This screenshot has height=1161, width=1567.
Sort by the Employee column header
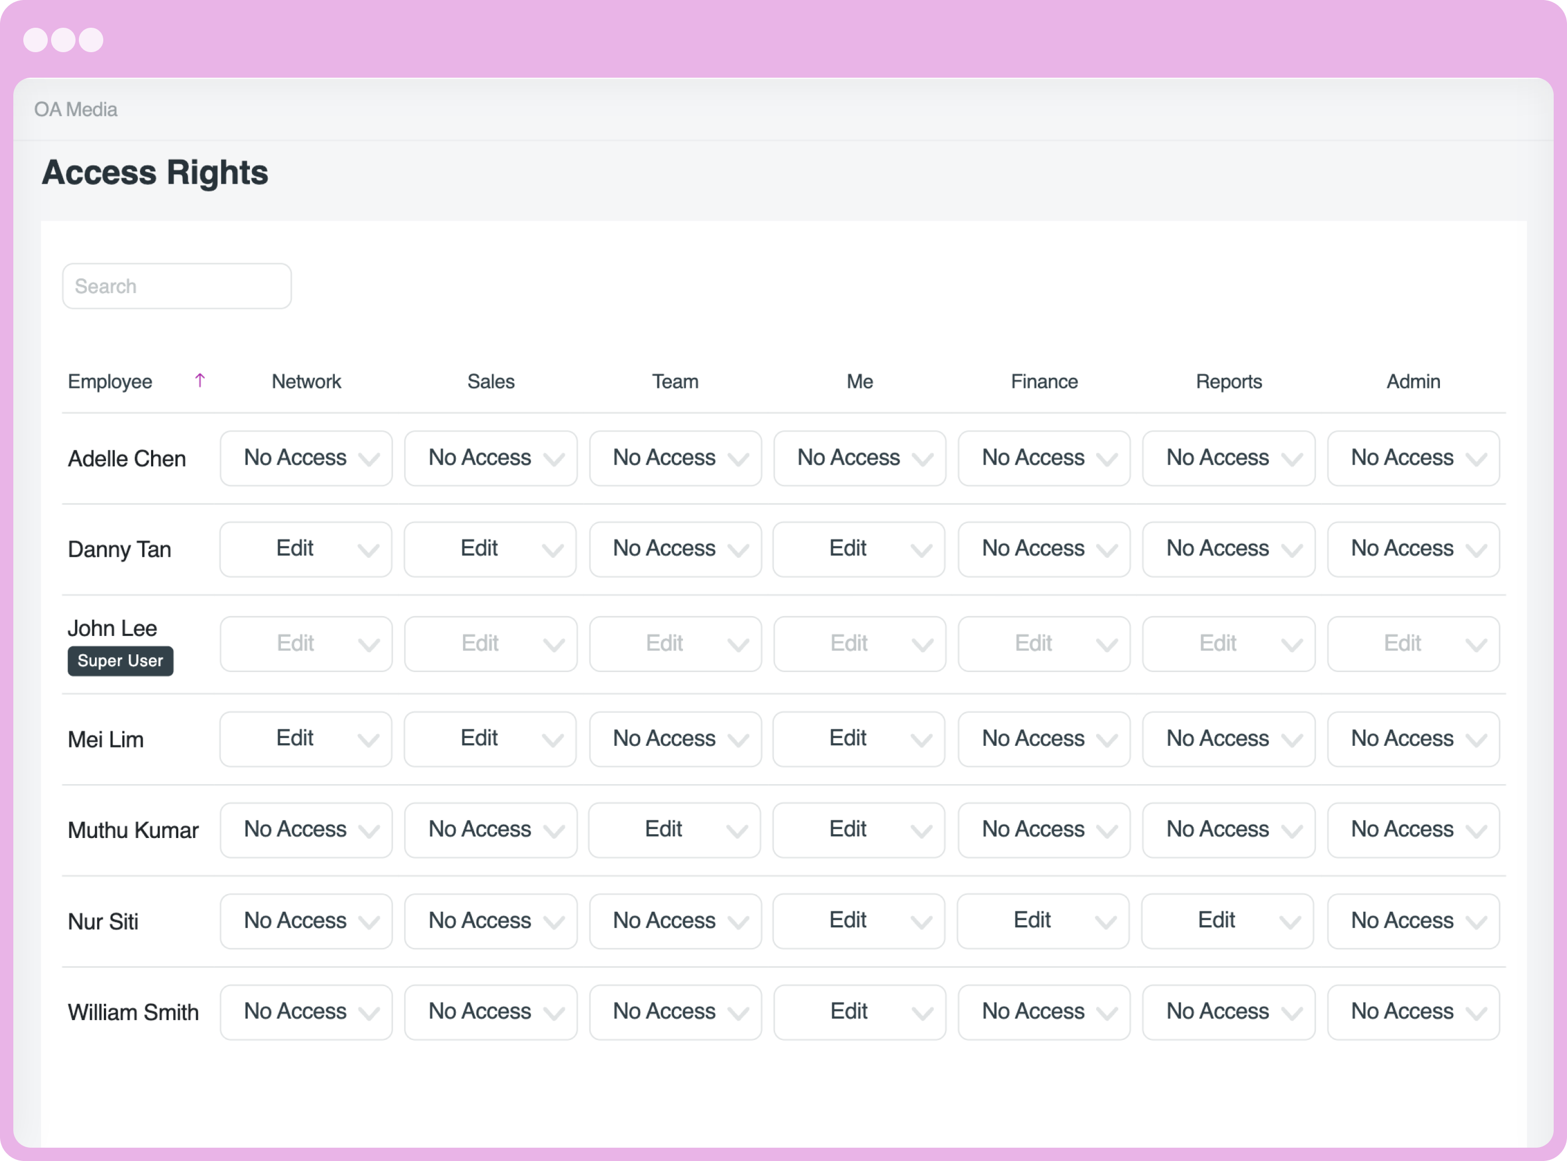coord(111,382)
